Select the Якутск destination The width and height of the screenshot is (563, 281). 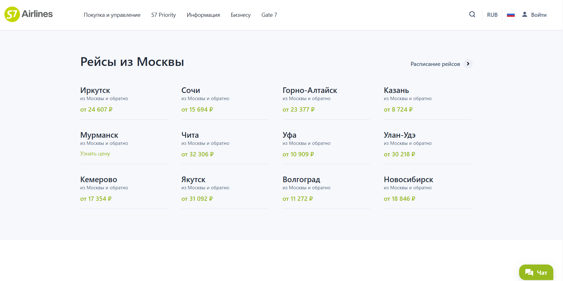coord(193,180)
